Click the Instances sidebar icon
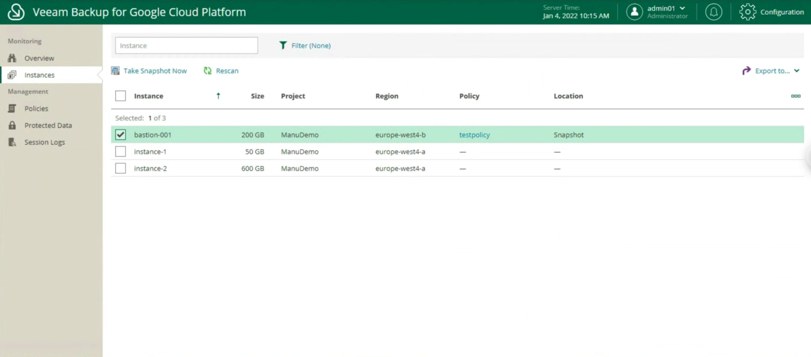The height and width of the screenshot is (357, 811). pos(12,75)
